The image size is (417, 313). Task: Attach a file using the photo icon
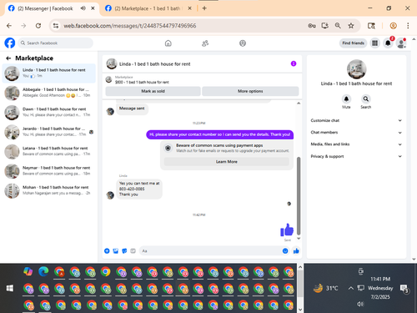point(116,251)
